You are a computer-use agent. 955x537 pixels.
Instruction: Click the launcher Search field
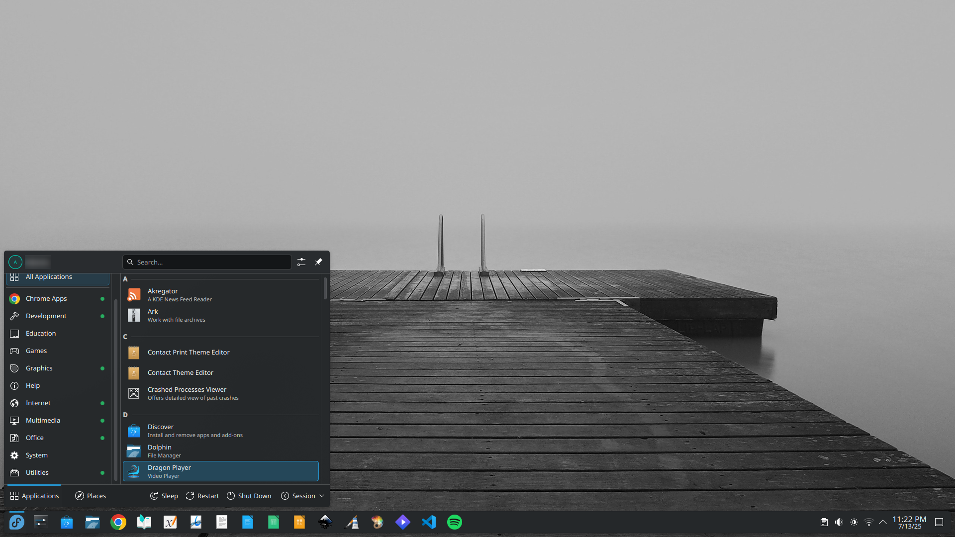tap(207, 262)
